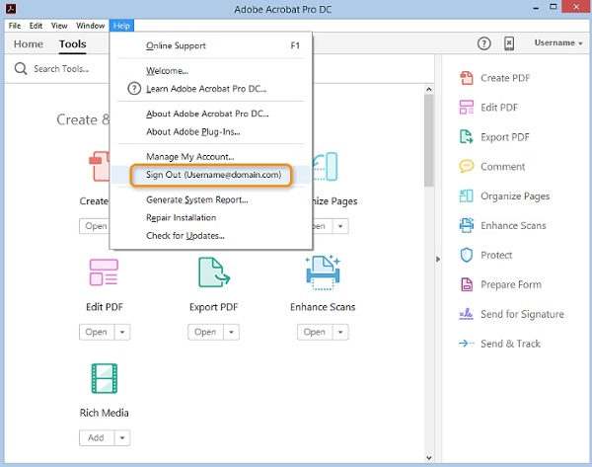Expand dropdown arrow next to Rich Media Add

tap(122, 438)
